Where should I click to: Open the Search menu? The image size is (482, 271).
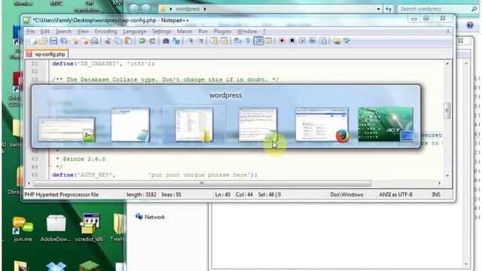point(63,32)
